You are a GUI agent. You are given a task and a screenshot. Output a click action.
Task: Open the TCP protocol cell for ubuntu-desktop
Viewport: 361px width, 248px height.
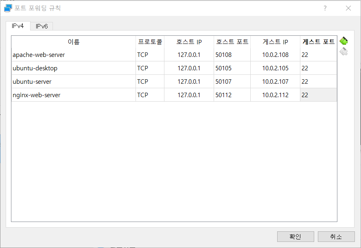pos(150,68)
